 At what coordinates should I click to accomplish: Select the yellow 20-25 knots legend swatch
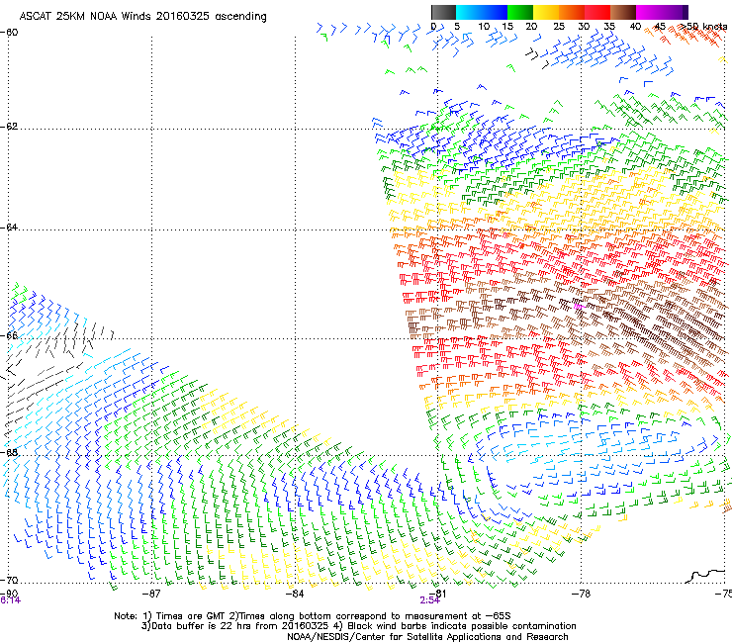pos(546,12)
